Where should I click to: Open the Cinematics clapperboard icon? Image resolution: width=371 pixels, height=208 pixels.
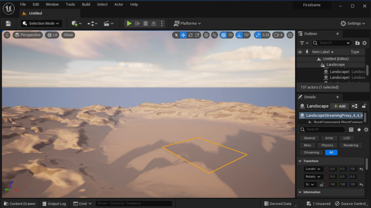(109, 23)
